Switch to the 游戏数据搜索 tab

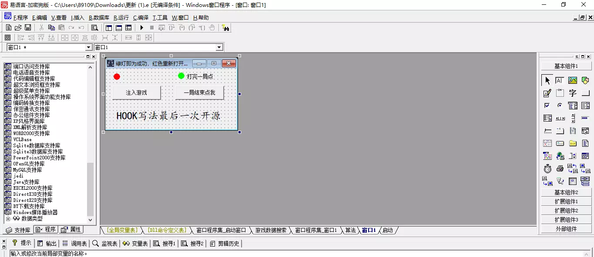click(271, 230)
